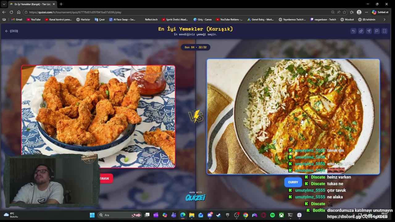395x222 pixels.
Task: Click the zoom-out magnifier in address bar
Action: (333, 12)
